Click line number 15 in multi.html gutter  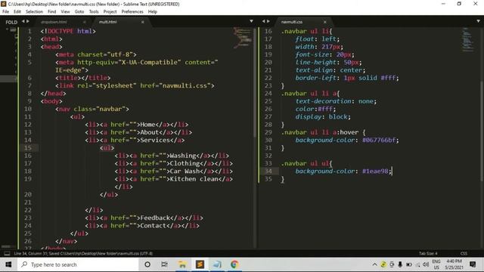(28, 148)
